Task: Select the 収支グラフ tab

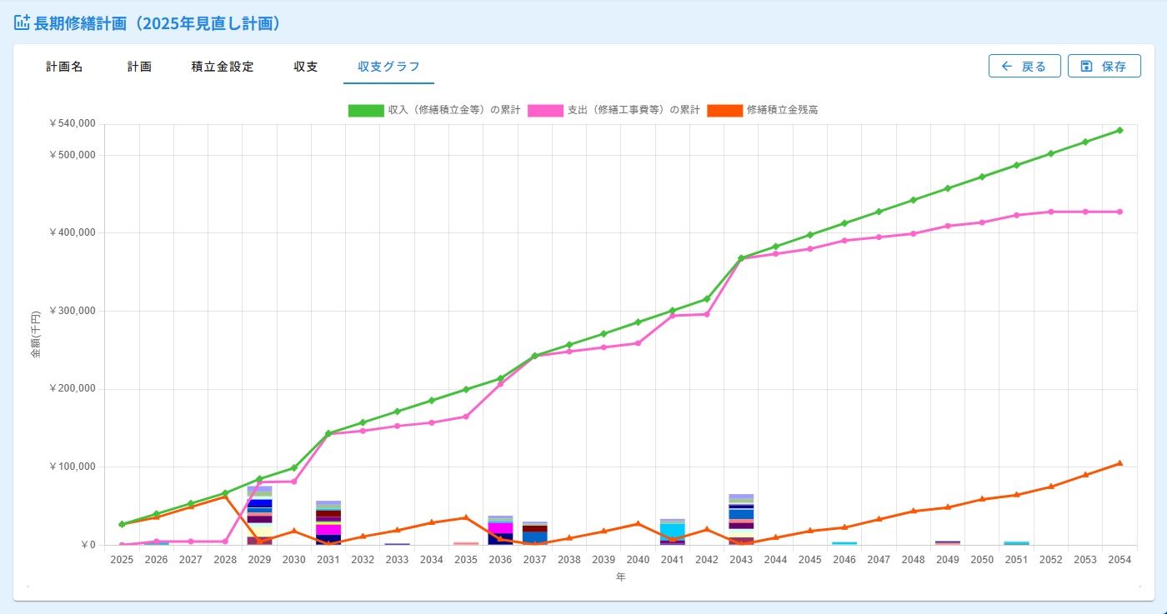Action: coord(388,67)
